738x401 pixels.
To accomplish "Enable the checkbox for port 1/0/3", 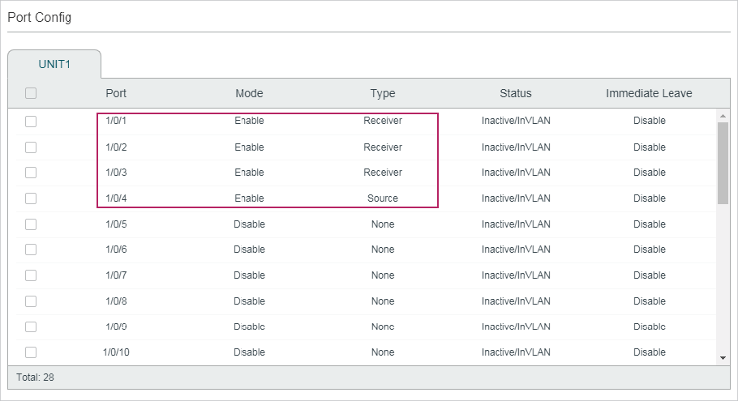I will point(31,173).
